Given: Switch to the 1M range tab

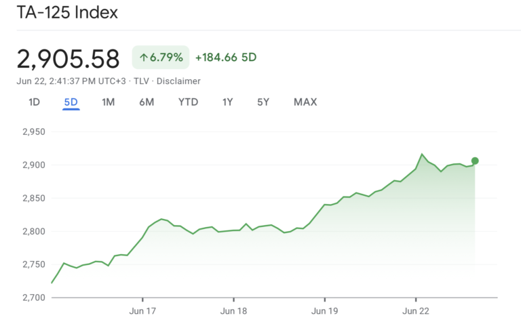Looking at the screenshot, I should (109, 102).
